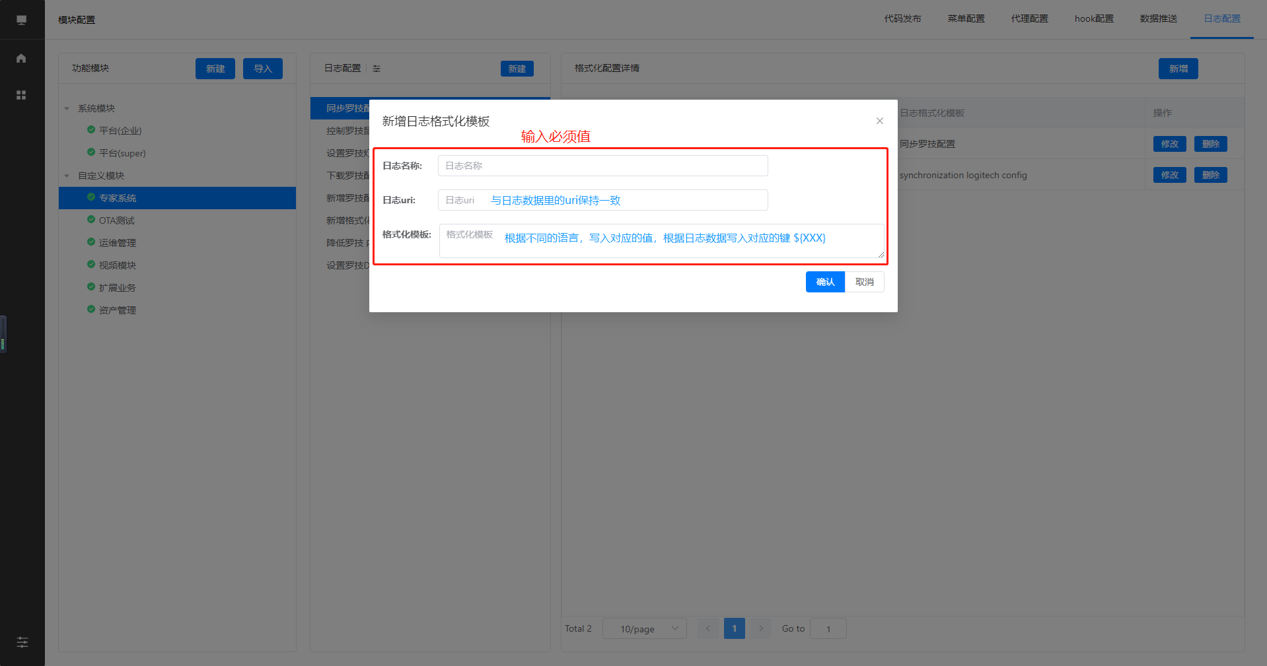Open the grid apps icon in the sidebar
Viewport: 1267px width, 666px height.
[x=21, y=95]
